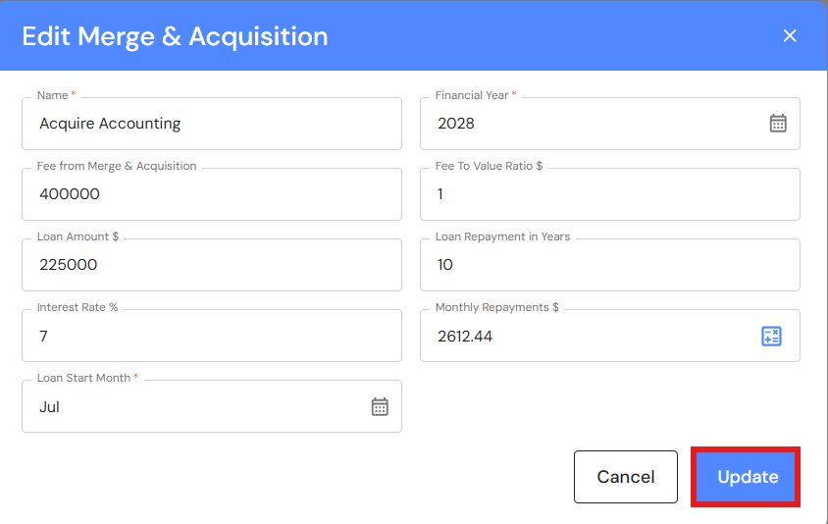Select the Interest Rate % input field
The width and height of the screenshot is (828, 524).
(x=211, y=336)
